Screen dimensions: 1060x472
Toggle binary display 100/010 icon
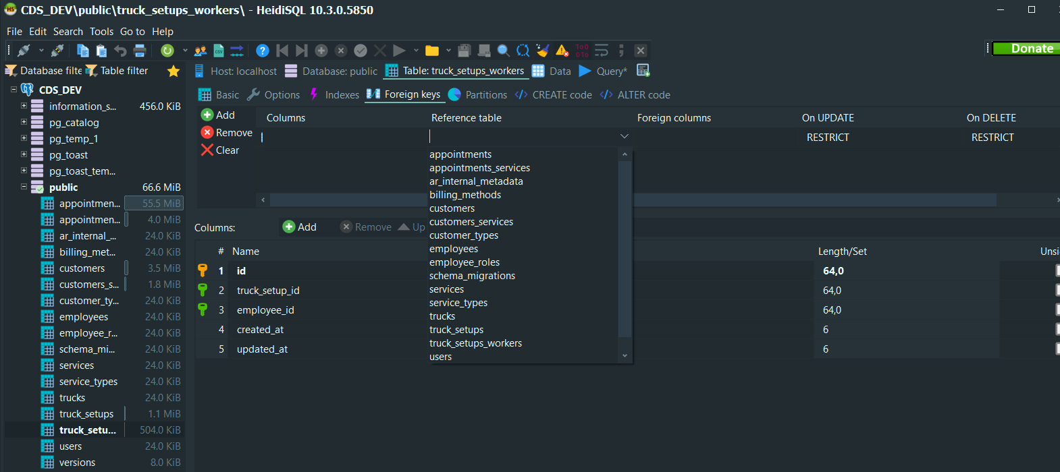point(582,51)
